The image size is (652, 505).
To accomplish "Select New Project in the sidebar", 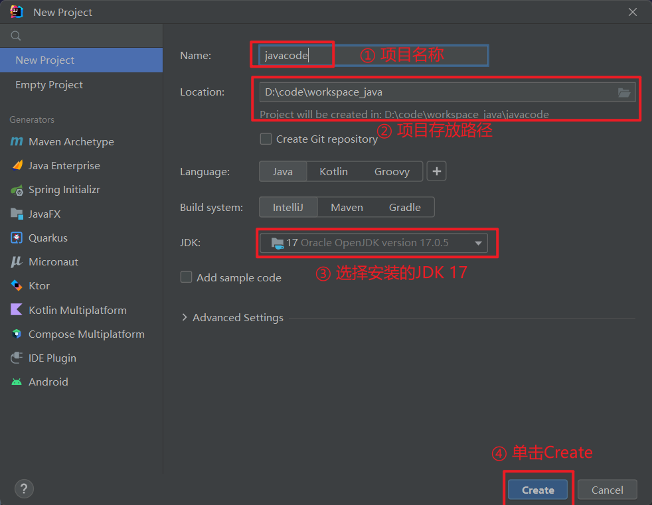I will pos(82,60).
